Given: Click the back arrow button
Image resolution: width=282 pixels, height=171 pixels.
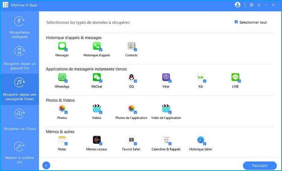Looking at the screenshot, I should coord(46,165).
